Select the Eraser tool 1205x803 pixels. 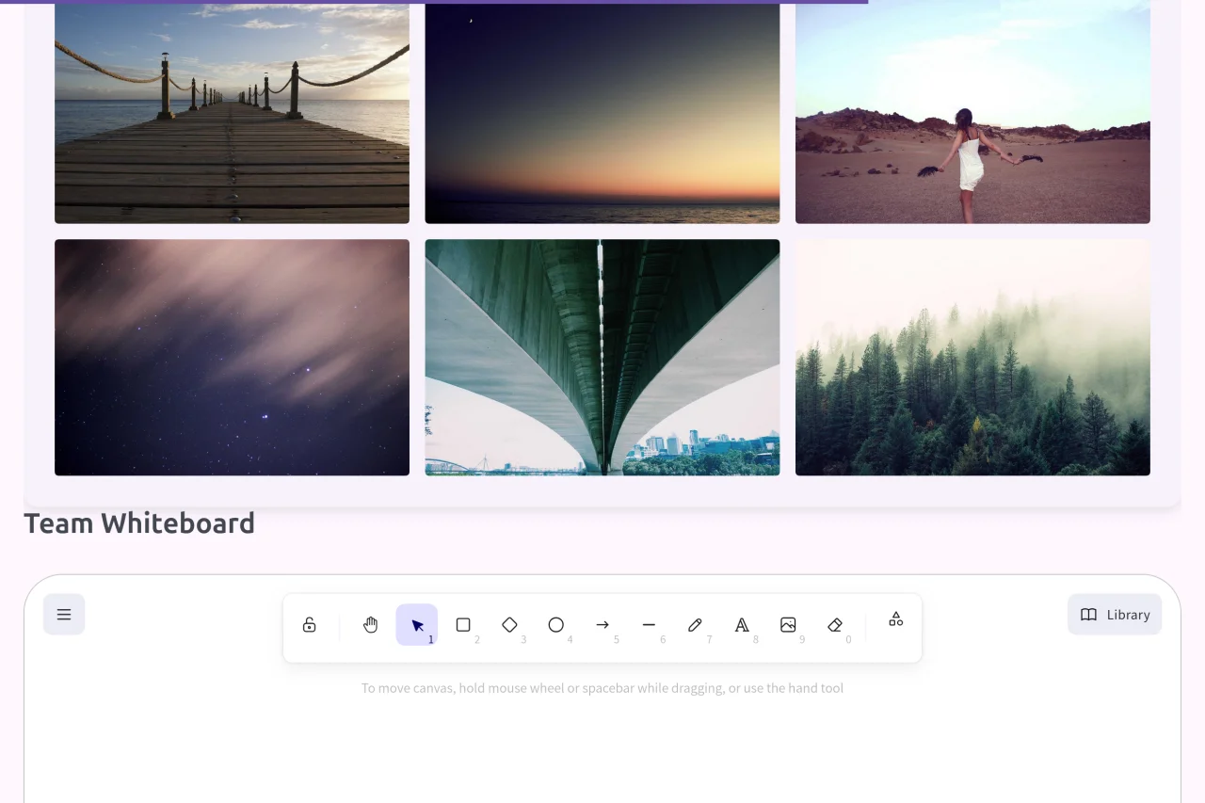click(x=834, y=625)
